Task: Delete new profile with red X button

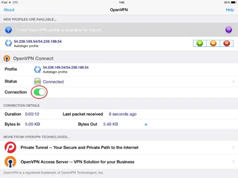Action: 227,43
